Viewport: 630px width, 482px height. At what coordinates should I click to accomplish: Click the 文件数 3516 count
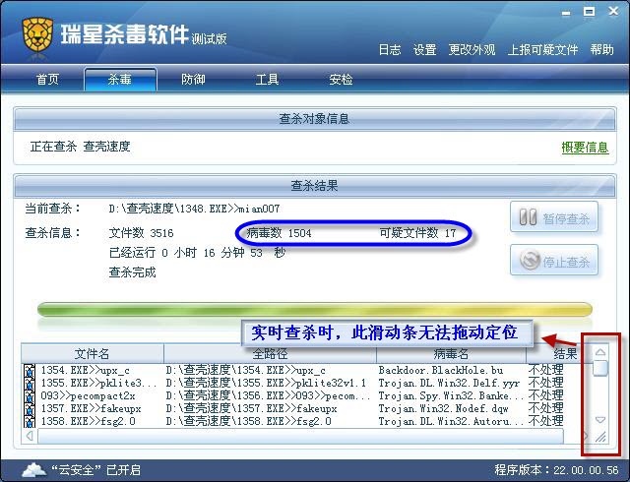coord(141,233)
